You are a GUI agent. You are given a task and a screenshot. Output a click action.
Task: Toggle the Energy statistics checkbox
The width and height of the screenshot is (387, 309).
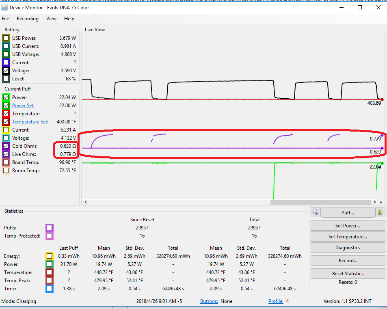coord(49,256)
